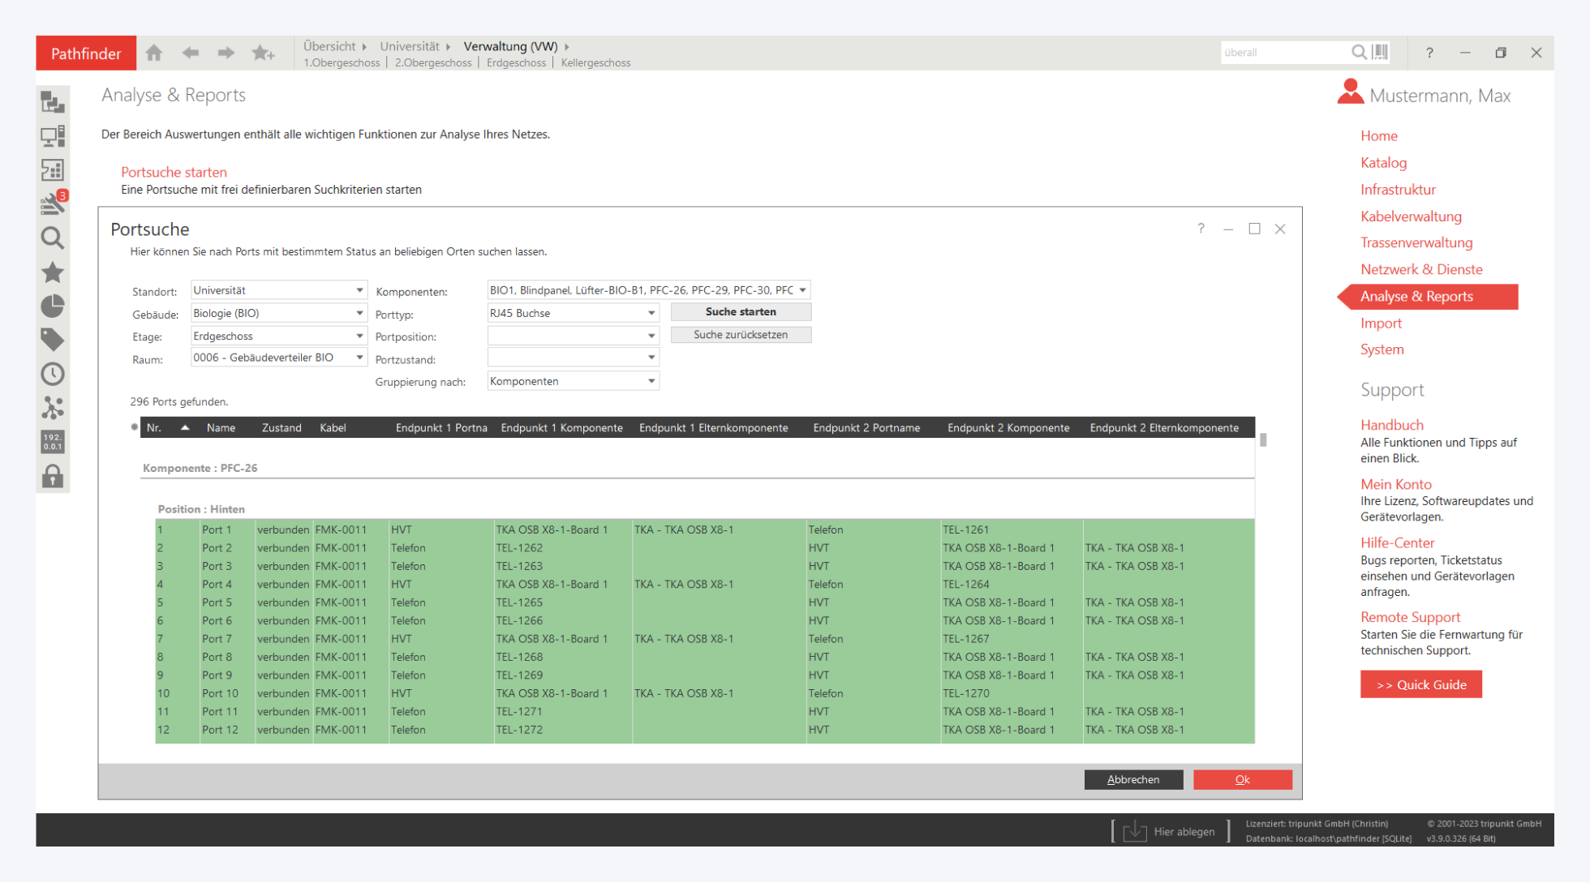The height and width of the screenshot is (883, 1590).
Task: Click the results table vertical scrollbar
Action: coord(1263,440)
